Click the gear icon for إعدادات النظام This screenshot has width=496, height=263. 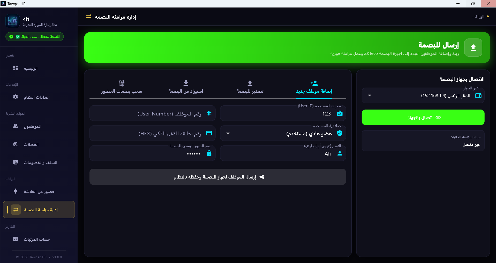[x=16, y=97]
